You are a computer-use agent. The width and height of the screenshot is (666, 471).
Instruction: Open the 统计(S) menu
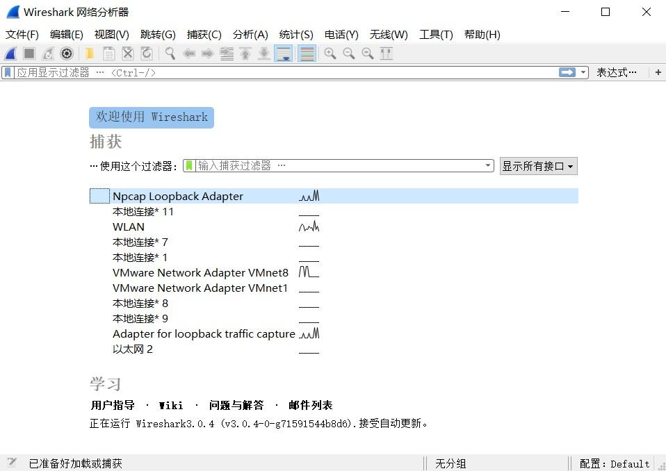296,34
